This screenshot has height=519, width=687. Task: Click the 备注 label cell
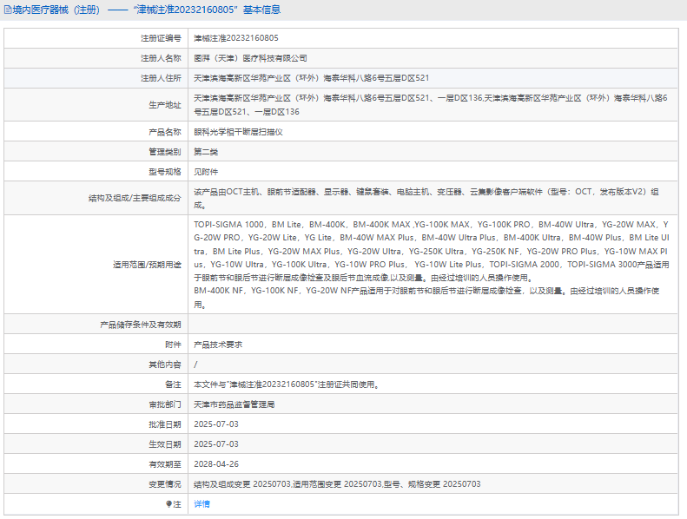(x=96, y=384)
